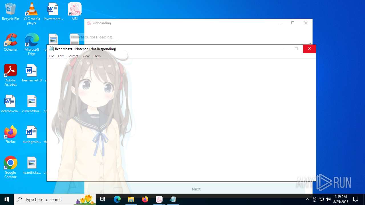Open the currentdou image file

coord(32,104)
